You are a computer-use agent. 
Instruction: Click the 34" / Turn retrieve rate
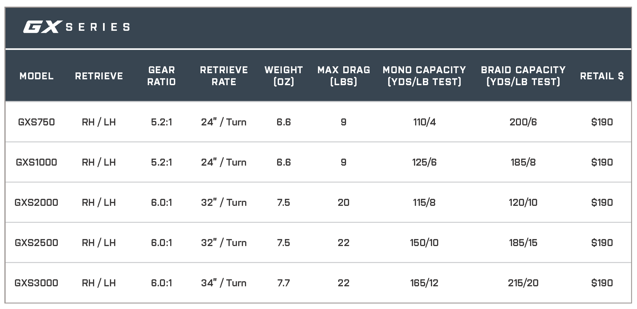tap(224, 283)
